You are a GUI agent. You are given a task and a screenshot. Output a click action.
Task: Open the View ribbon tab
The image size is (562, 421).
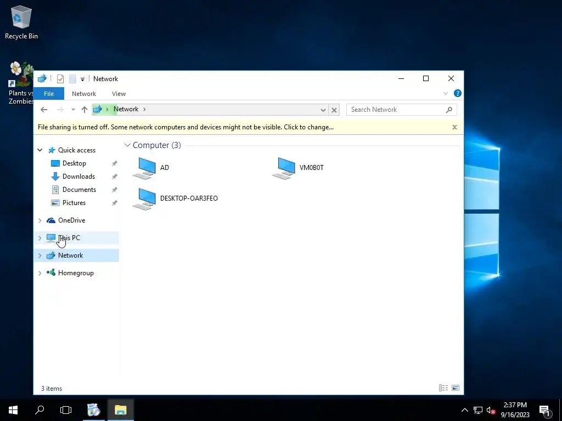tap(119, 94)
